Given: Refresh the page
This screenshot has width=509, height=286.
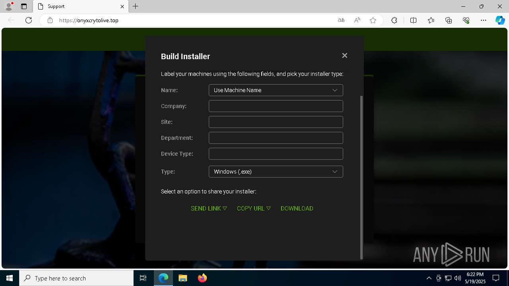Looking at the screenshot, I should pos(29,20).
